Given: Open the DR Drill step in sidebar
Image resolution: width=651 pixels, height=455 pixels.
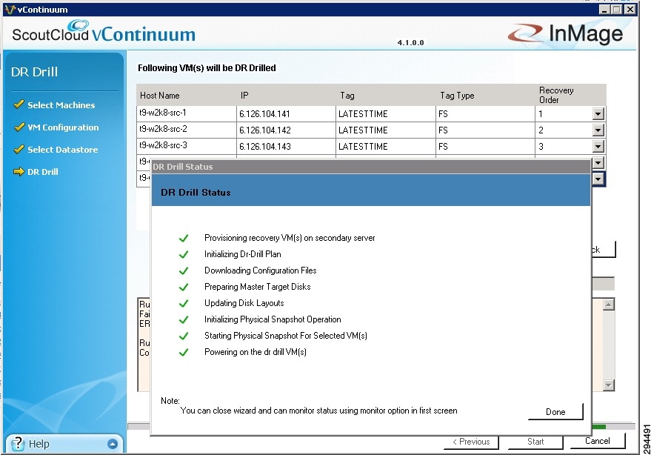Looking at the screenshot, I should [43, 172].
